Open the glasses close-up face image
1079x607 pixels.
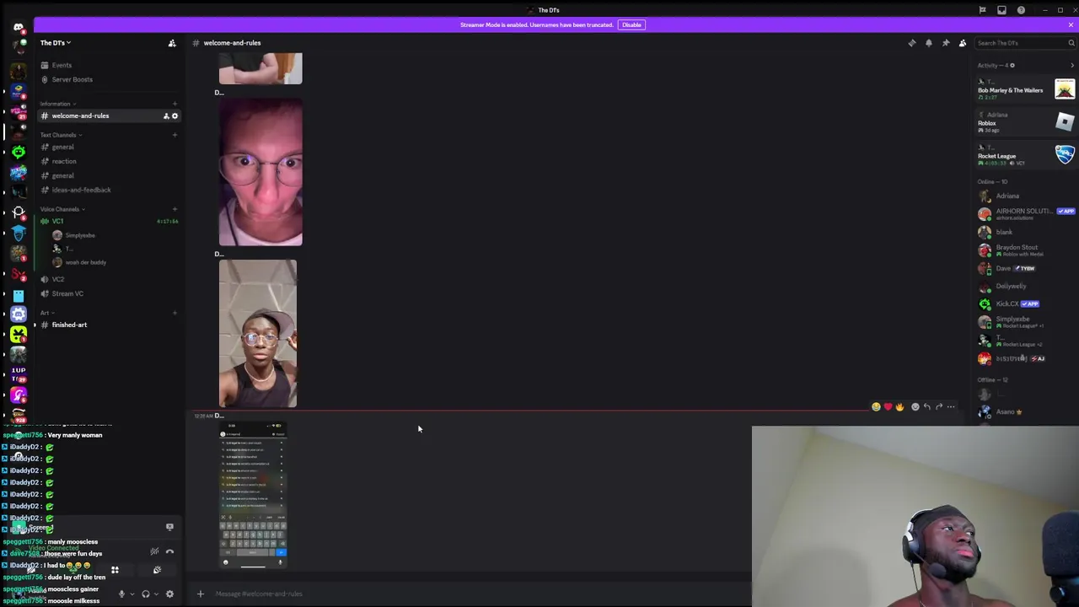point(260,172)
